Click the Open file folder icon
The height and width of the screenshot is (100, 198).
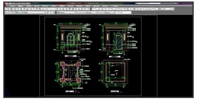pyautogui.click(x=9, y=9)
